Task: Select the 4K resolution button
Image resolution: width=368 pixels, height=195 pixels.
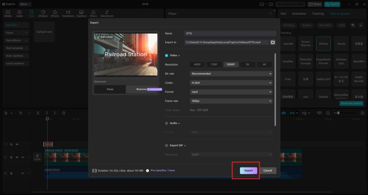Action: [x=264, y=65]
